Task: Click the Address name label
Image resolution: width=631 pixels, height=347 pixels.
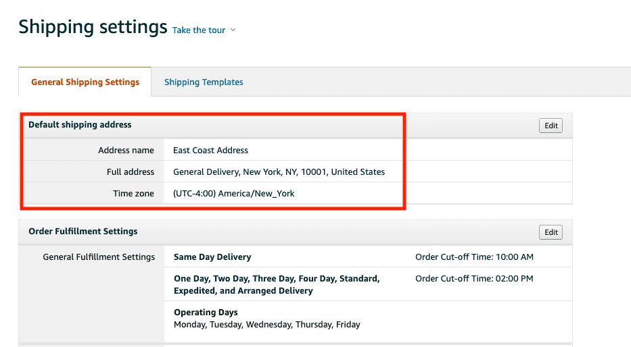Action: (126, 151)
